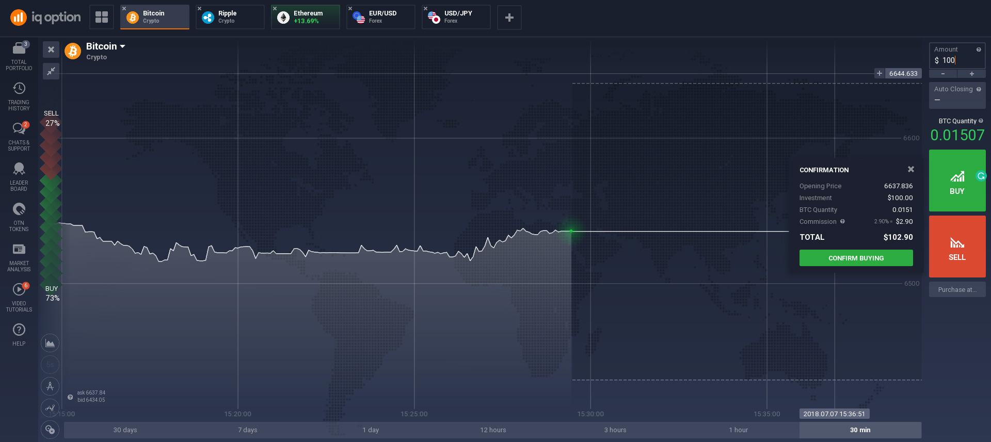Viewport: 991px width, 442px height.
Task: Select the 30 days timeframe
Action: point(125,430)
